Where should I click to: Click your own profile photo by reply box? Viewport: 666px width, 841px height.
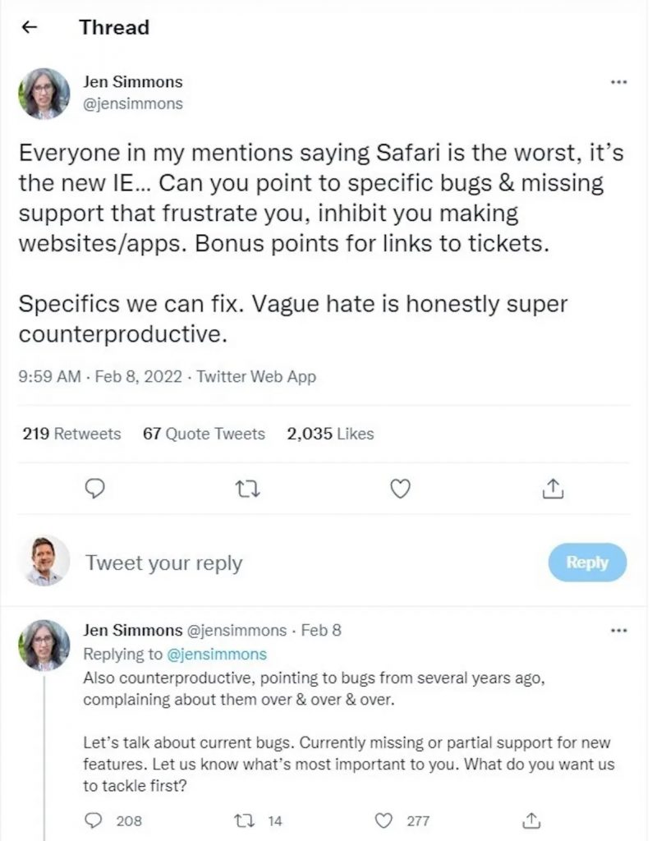(44, 562)
